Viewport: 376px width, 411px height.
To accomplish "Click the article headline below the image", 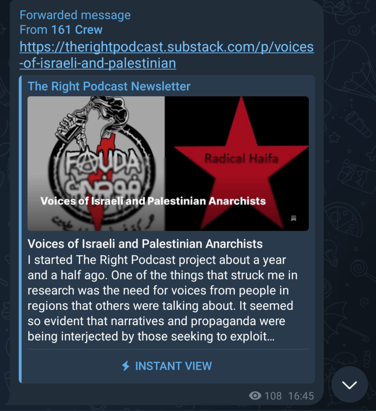I will [145, 244].
